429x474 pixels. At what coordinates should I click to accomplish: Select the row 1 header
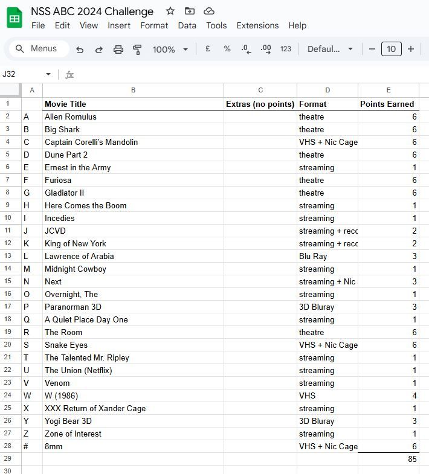11,104
